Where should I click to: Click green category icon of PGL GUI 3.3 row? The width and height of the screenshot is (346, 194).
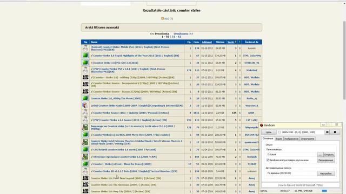tap(85, 63)
